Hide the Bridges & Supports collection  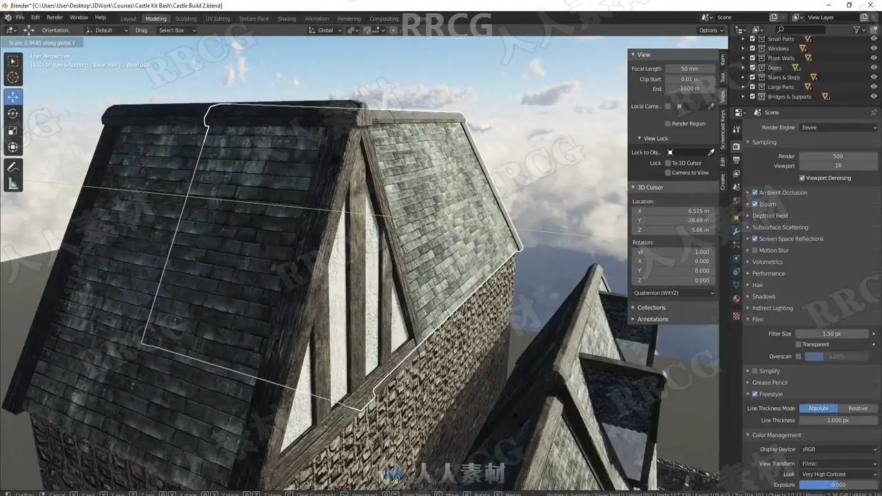pos(874,97)
